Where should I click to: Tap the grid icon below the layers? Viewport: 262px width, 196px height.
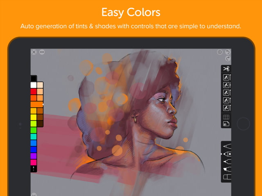pyautogui.click(x=226, y=117)
